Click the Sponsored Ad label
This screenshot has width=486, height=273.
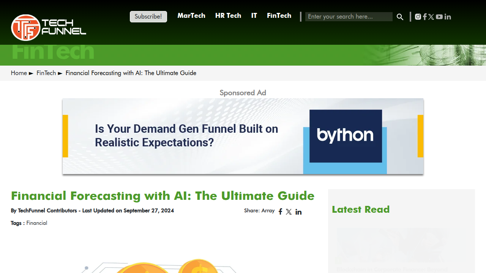click(x=243, y=93)
